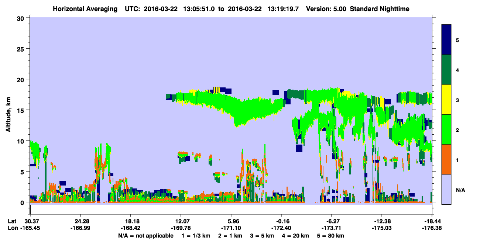Click the longitude value -175.03
Viewport: 480px width, 246px height.
pos(382,228)
